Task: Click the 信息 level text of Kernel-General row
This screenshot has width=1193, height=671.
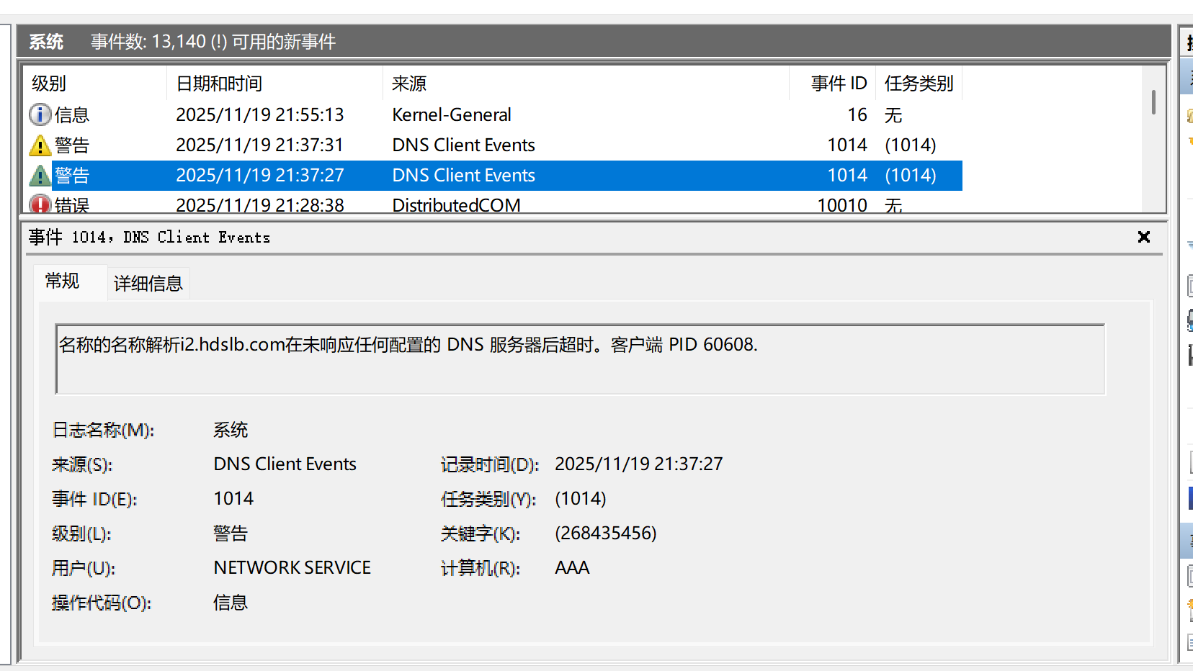Action: 72,115
